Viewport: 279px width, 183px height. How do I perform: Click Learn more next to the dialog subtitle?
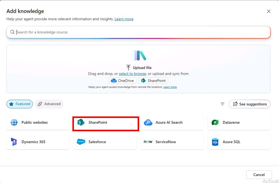point(124,19)
